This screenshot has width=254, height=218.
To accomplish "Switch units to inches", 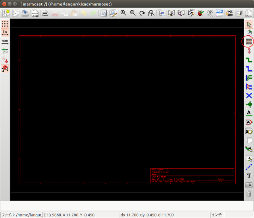I will (x=5, y=33).
